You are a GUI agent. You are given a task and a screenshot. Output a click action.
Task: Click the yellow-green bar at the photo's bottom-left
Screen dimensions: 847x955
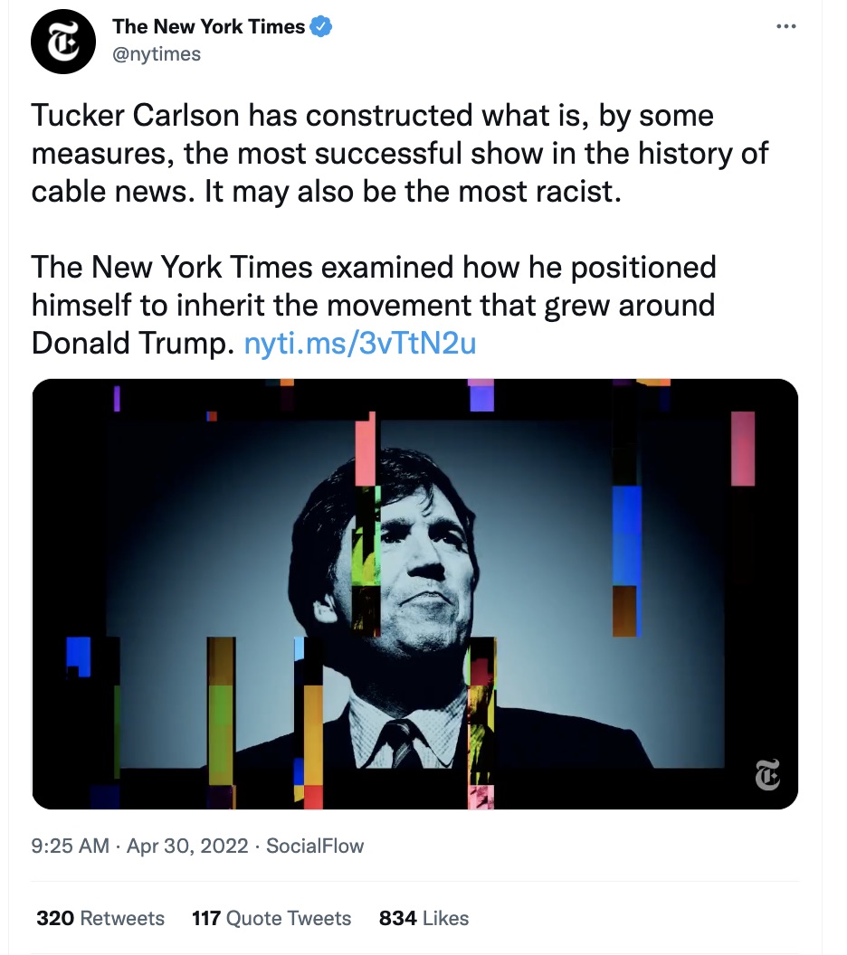(x=221, y=723)
